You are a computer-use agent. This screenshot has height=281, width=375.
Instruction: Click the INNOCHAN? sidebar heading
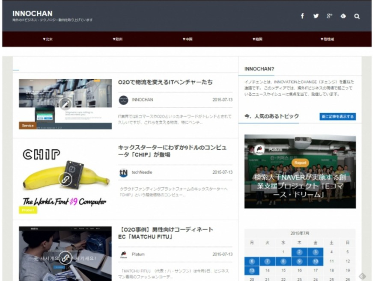259,69
